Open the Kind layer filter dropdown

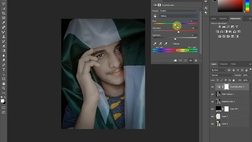tap(218, 70)
